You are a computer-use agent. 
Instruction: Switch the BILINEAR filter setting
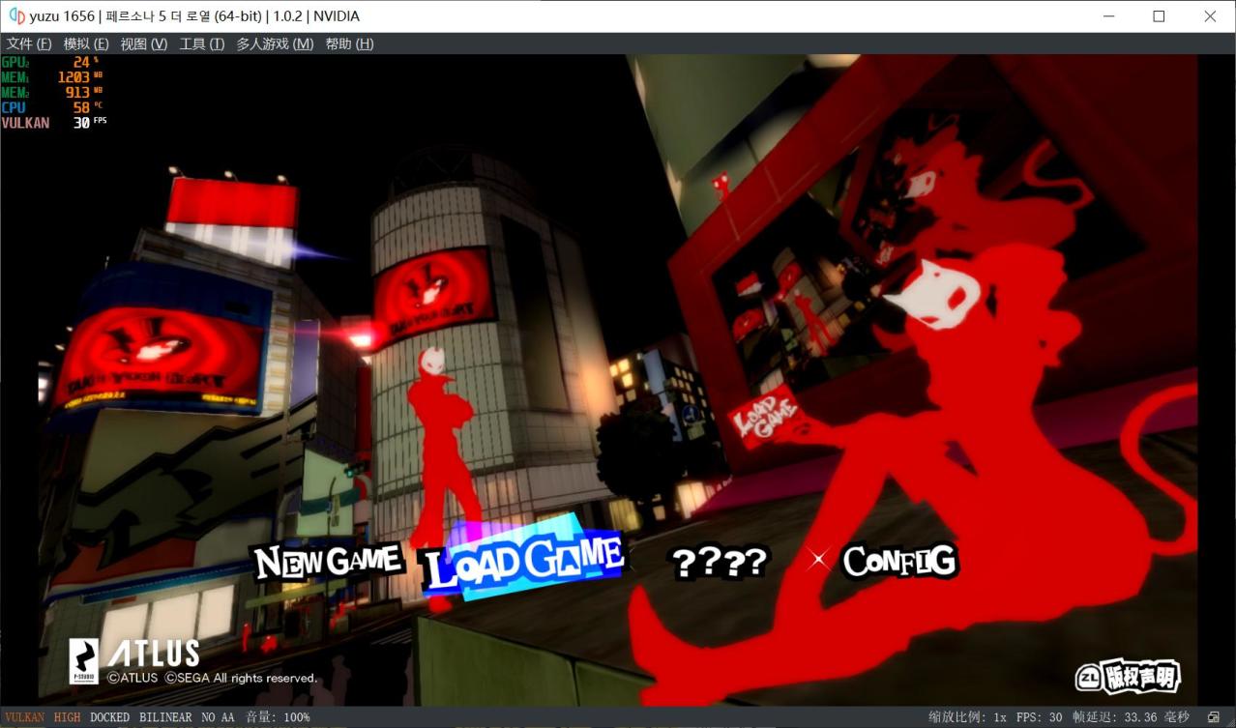[166, 717]
